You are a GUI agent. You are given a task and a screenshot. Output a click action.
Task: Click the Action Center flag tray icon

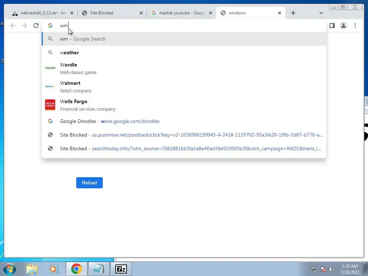[x=323, y=269]
